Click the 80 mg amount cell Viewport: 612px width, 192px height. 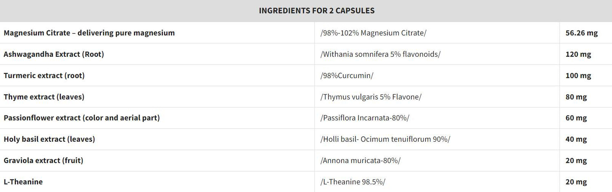point(576,97)
